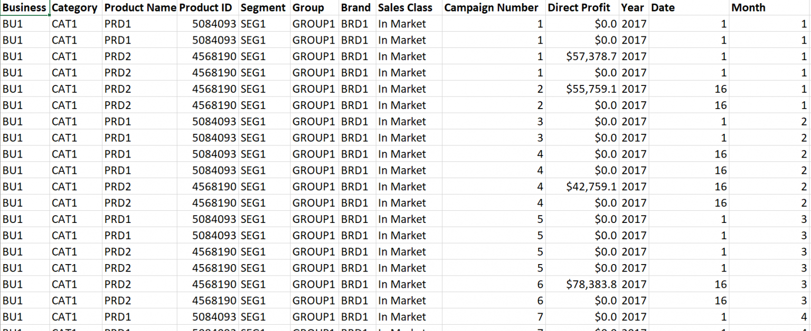
Task: Select the Year header cell
Action: (x=633, y=7)
